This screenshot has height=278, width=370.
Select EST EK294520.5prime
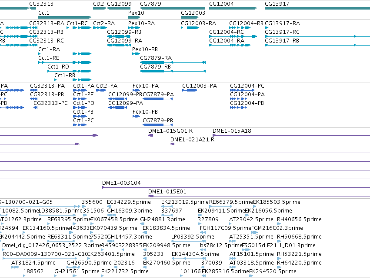(252, 276)
